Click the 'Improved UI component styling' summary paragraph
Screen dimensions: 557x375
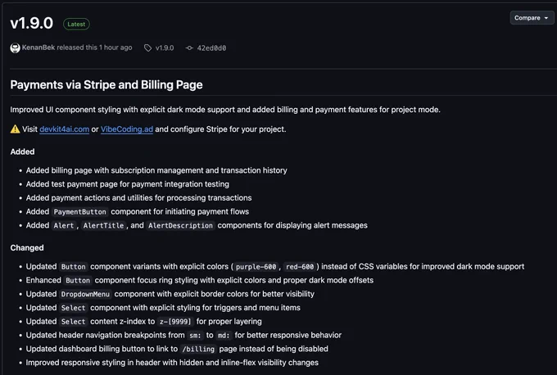225,110
